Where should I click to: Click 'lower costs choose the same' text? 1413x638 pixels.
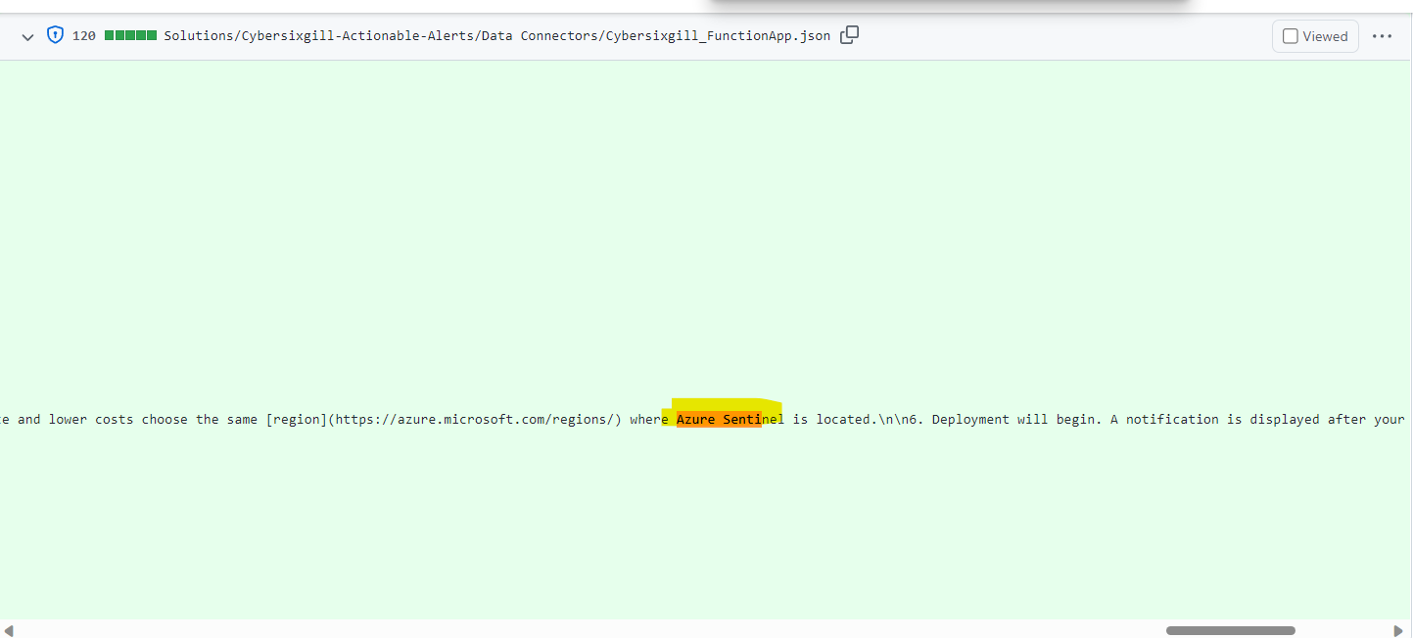[x=155, y=419]
